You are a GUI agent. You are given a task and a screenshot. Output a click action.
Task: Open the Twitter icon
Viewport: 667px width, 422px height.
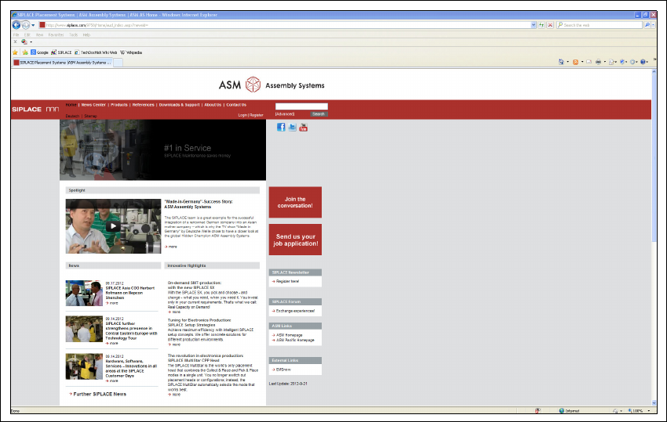[x=292, y=127]
